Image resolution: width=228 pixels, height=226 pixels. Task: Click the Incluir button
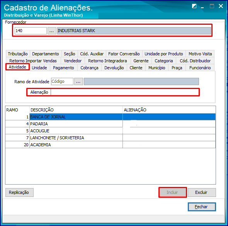[x=173, y=192]
